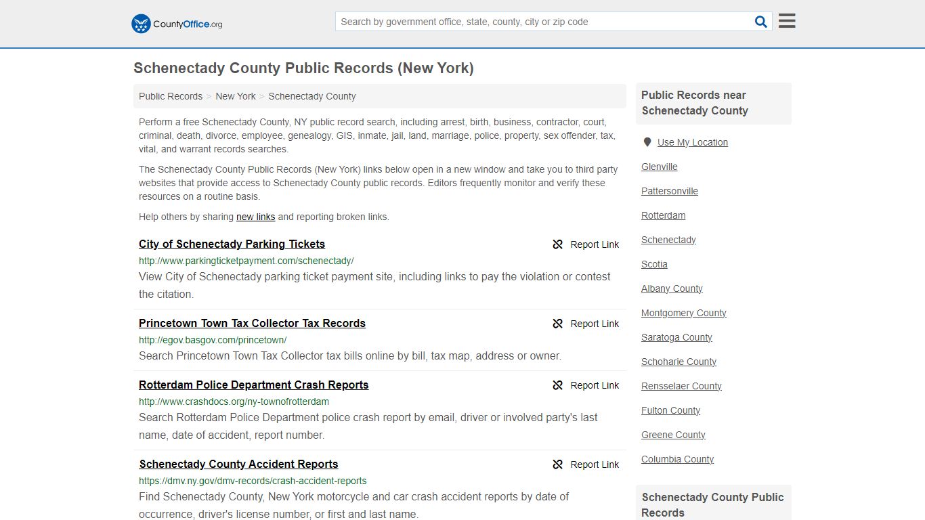Go to Glenville records
This screenshot has height=520, width=925.
point(660,167)
